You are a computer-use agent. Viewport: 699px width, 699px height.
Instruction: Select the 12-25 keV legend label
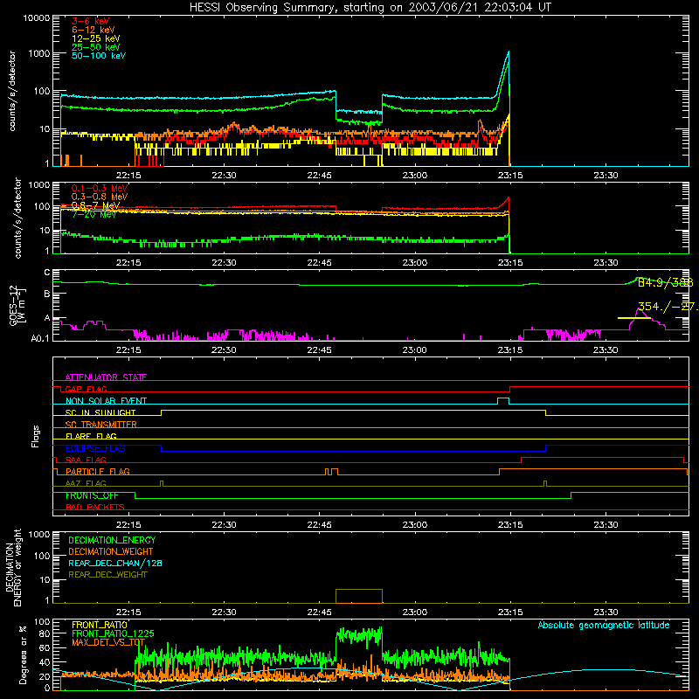tap(96, 38)
